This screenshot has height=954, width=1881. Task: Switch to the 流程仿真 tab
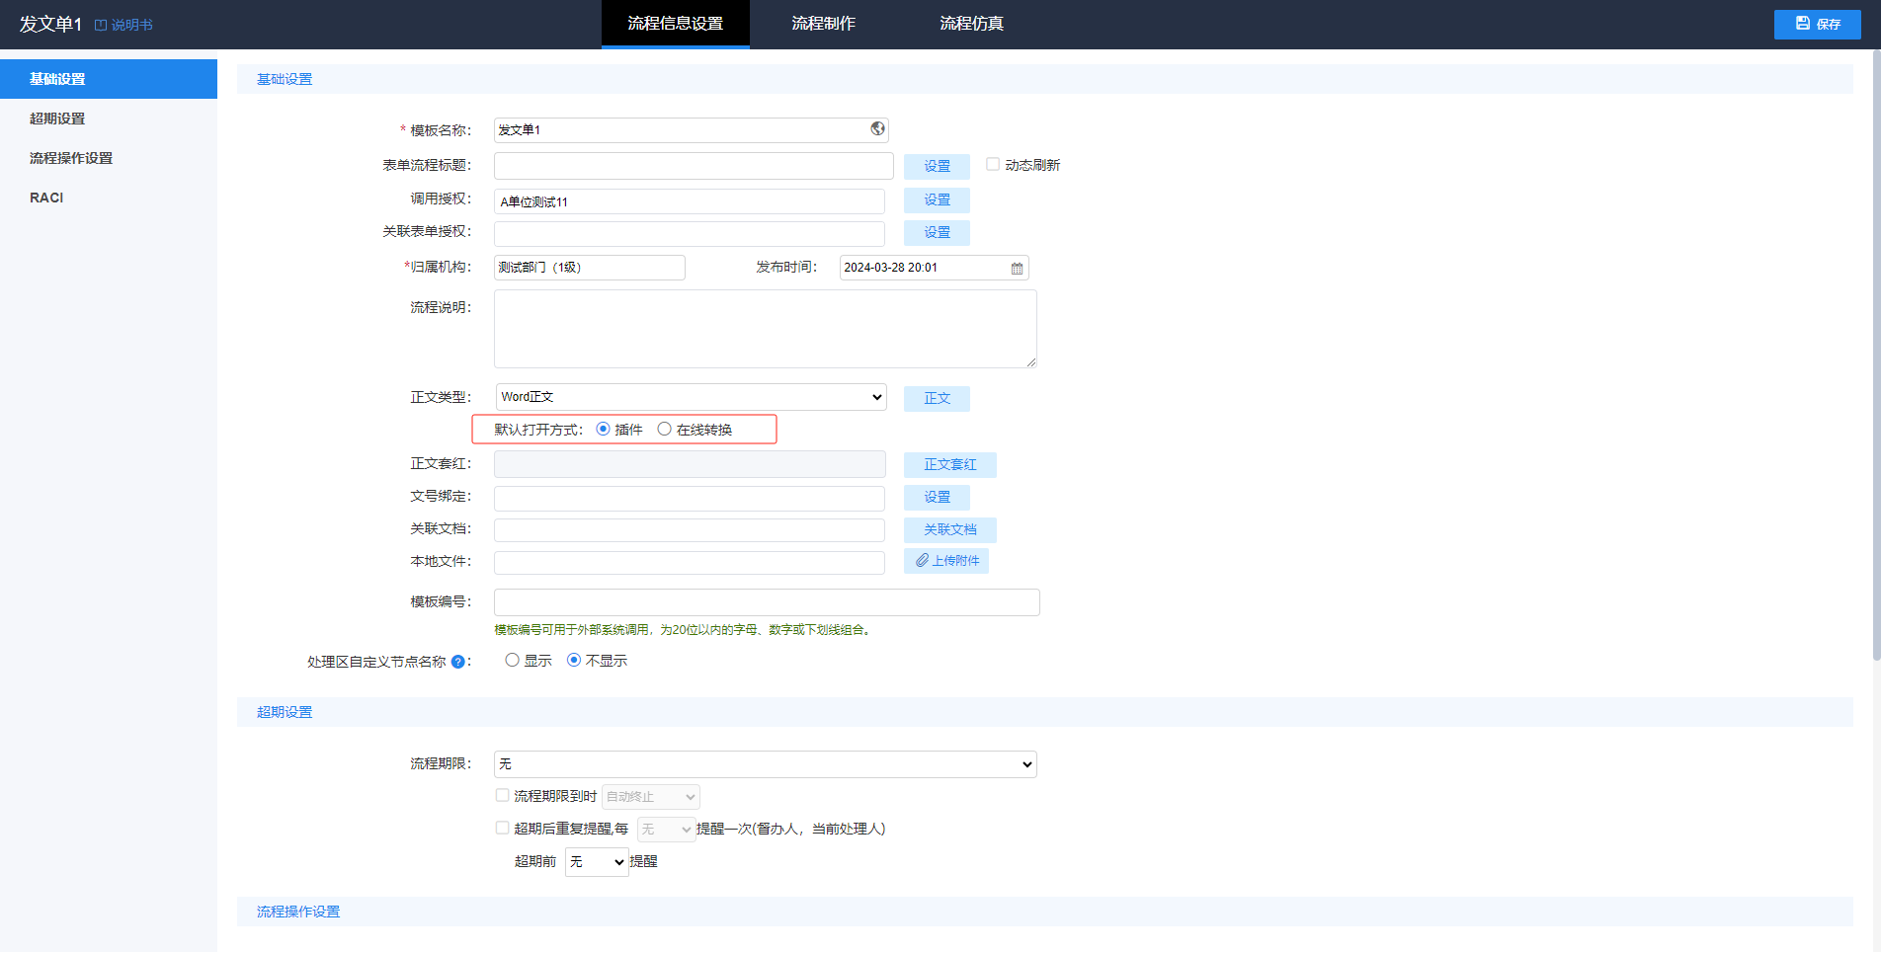971,24
